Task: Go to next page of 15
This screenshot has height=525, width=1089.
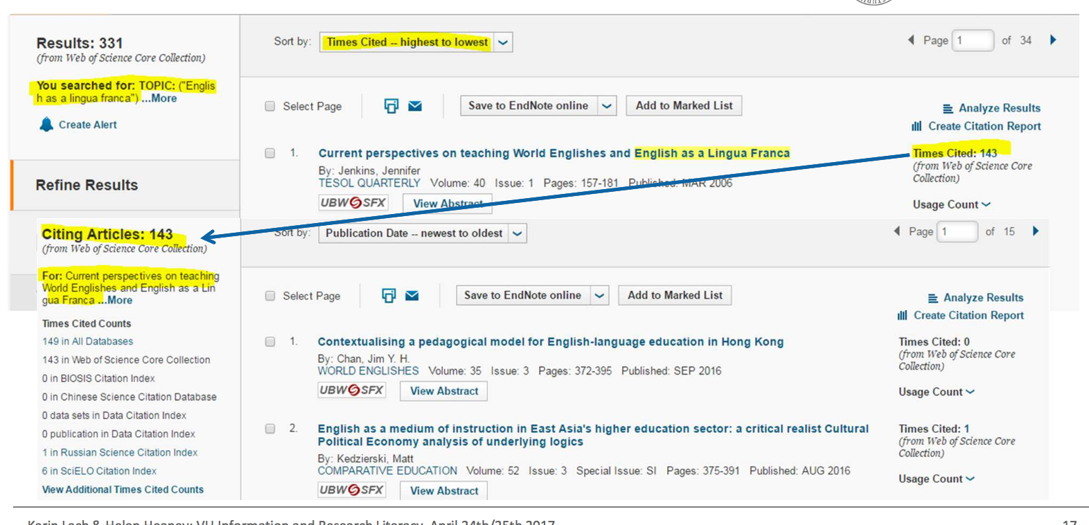Action: click(1036, 231)
